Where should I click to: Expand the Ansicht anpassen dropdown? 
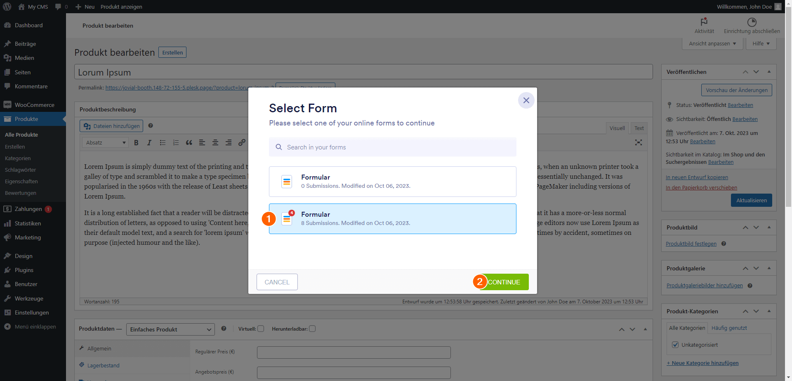(712, 44)
